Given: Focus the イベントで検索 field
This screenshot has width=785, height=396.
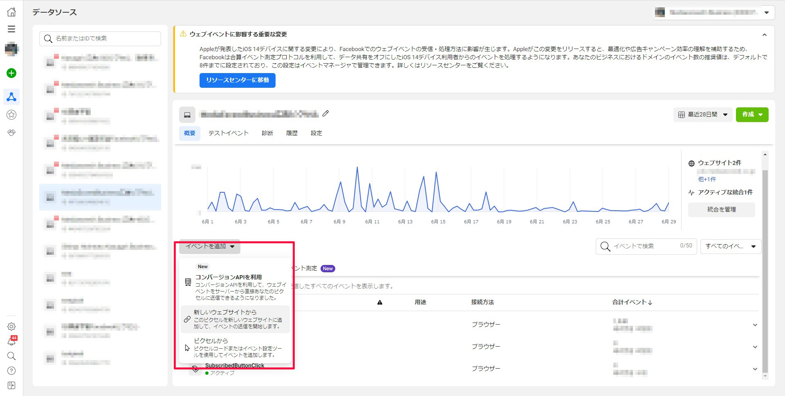Looking at the screenshot, I should (x=646, y=246).
